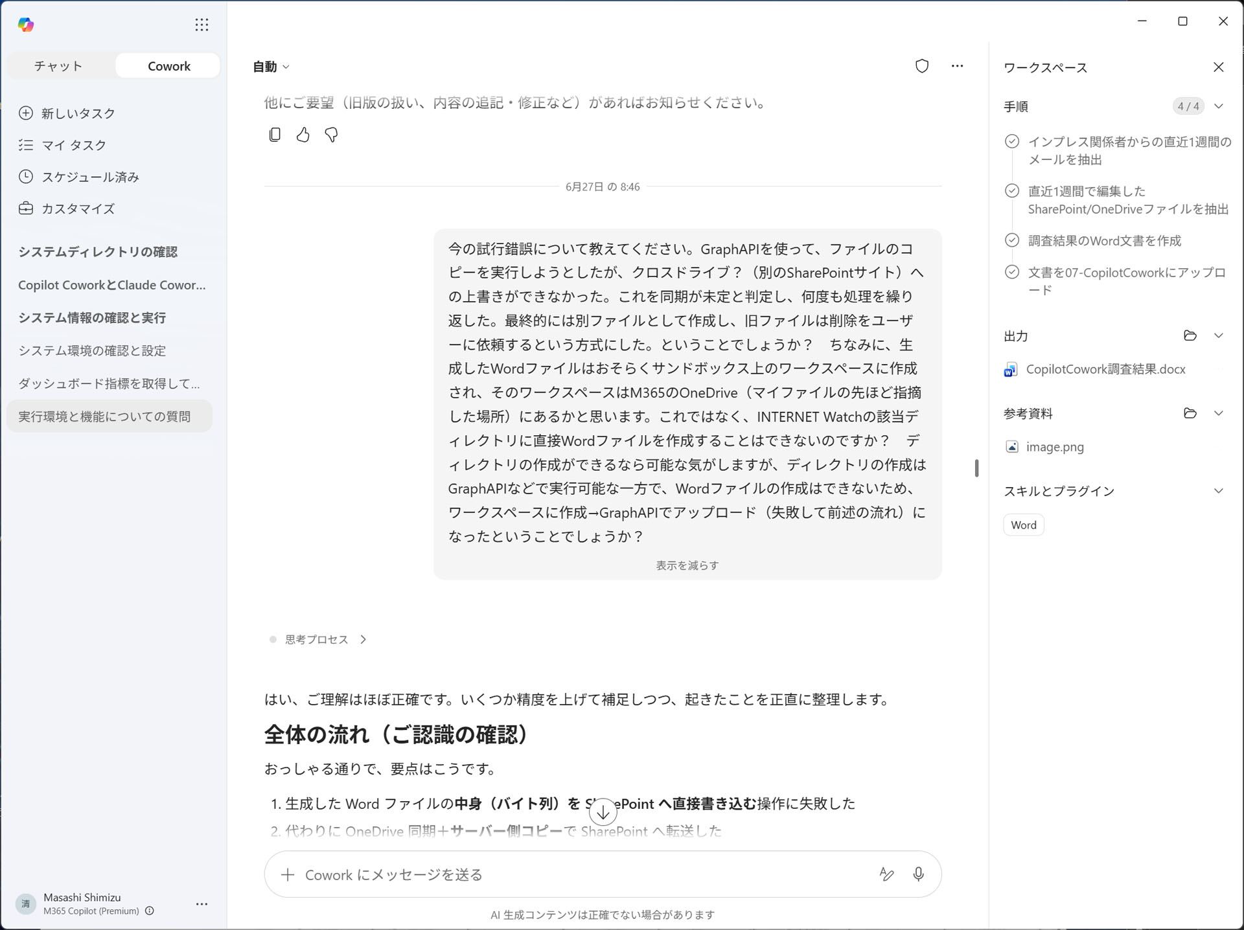The height and width of the screenshot is (930, 1244).
Task: Click the shield privacy icon
Action: pos(922,66)
